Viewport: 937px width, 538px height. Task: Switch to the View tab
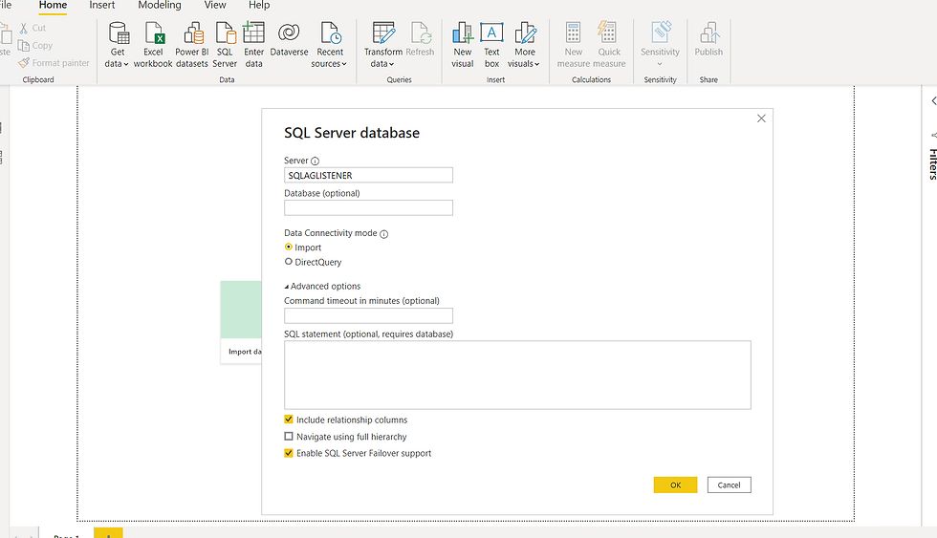pos(215,6)
